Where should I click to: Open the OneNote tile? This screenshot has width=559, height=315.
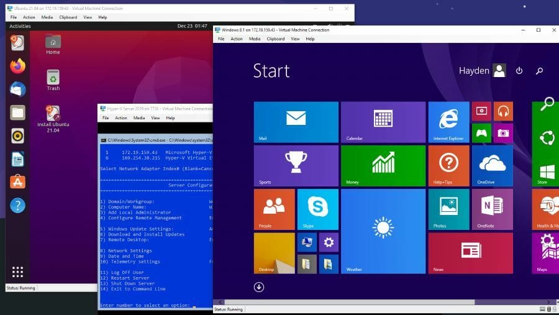(493, 209)
